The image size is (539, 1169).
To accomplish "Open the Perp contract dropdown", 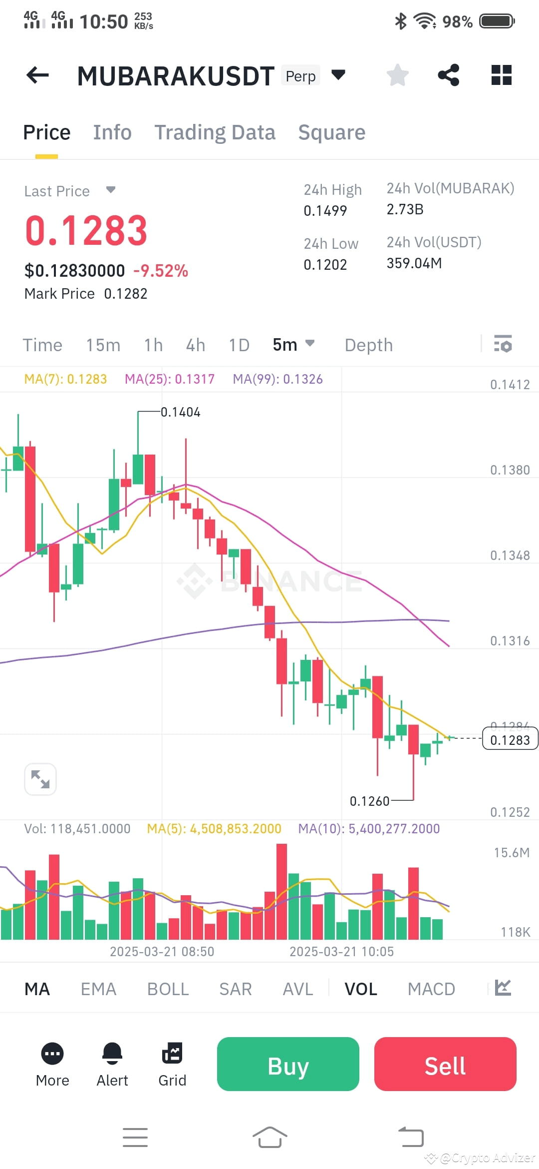I will point(337,74).
